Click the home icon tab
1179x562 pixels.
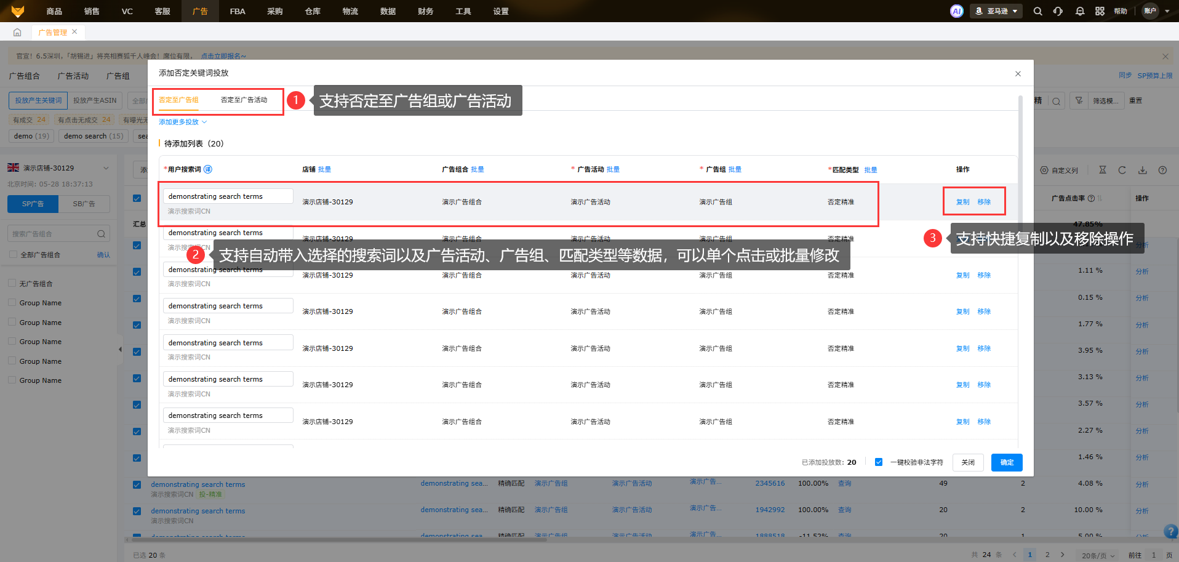(x=17, y=32)
